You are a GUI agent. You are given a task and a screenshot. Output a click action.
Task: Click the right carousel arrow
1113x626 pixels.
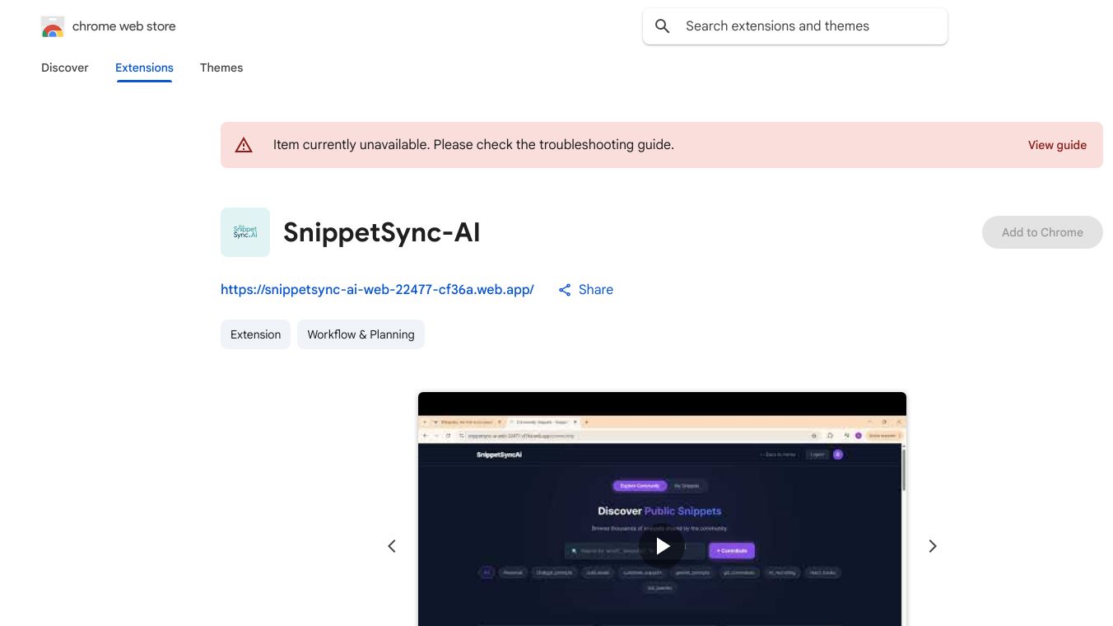933,546
